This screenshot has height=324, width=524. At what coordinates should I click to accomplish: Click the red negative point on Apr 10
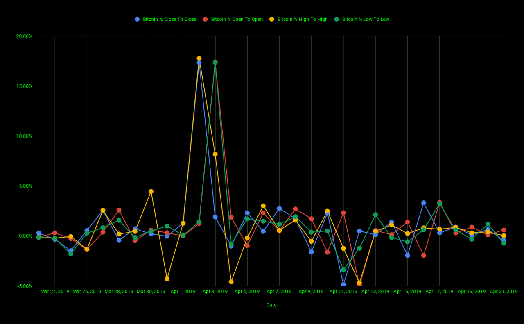327,252
